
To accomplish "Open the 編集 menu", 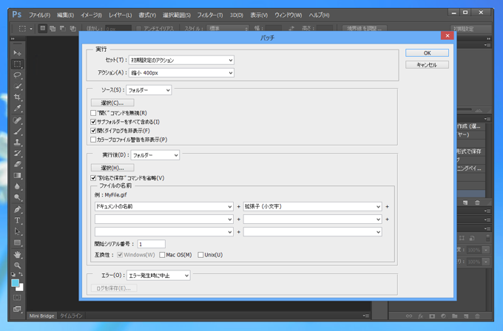I will (65, 15).
